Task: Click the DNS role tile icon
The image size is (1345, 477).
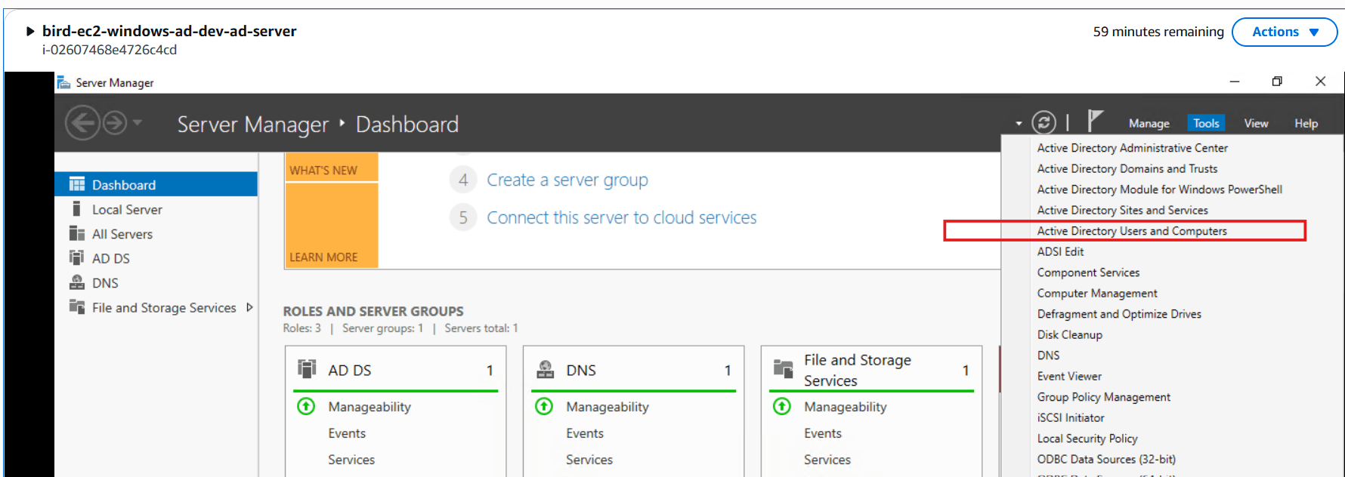Action: [x=545, y=369]
